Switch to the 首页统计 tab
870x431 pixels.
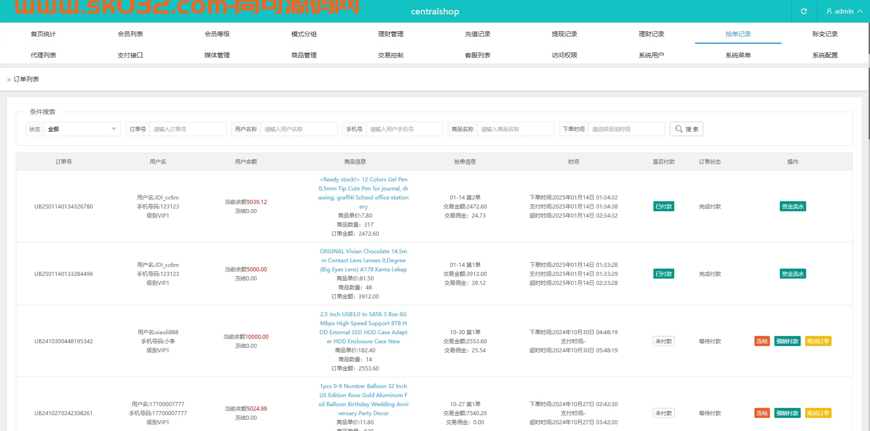(43, 33)
